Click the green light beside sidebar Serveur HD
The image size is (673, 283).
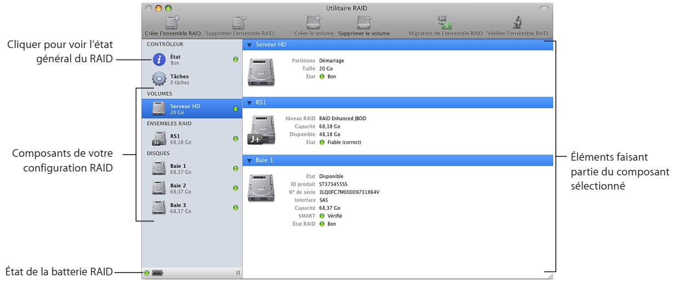[235, 109]
